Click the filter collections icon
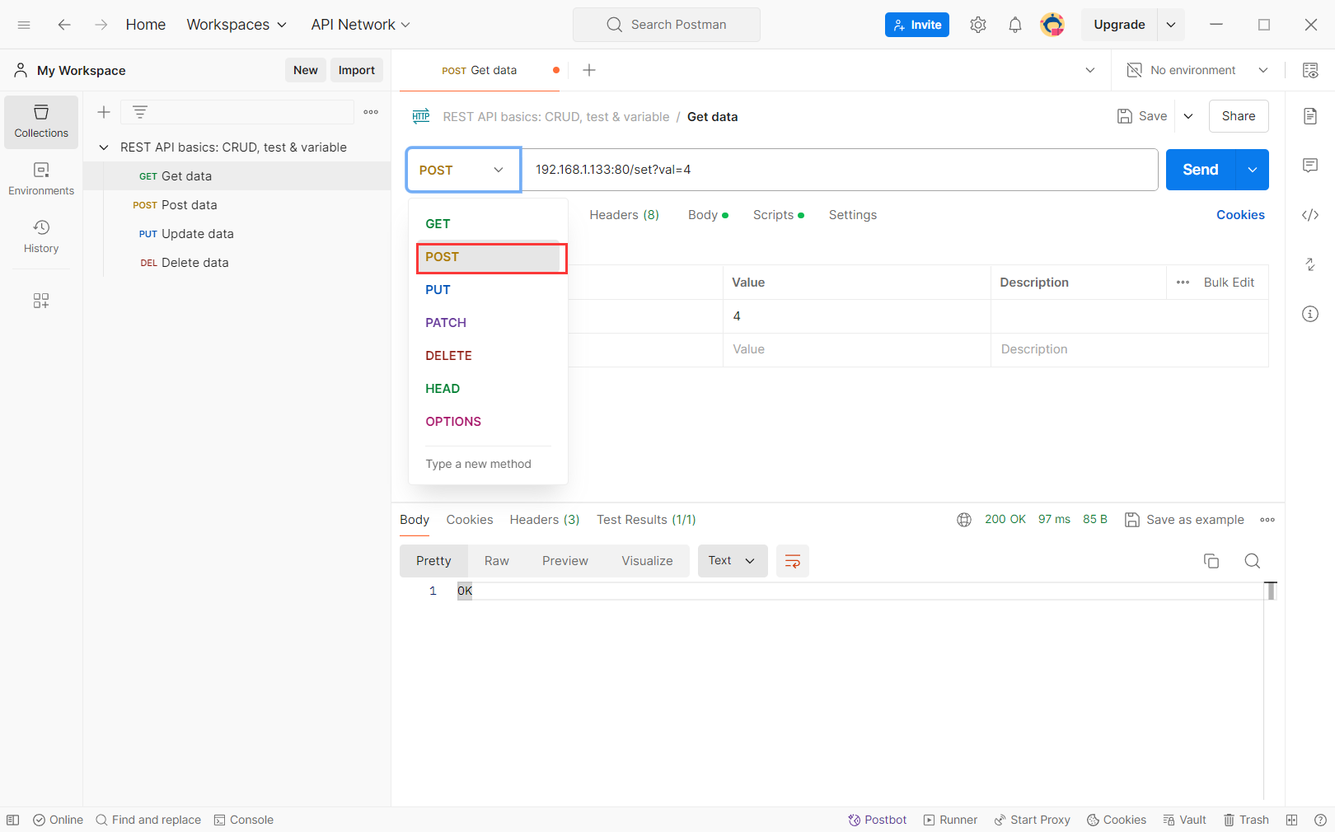This screenshot has width=1335, height=832. (140, 112)
